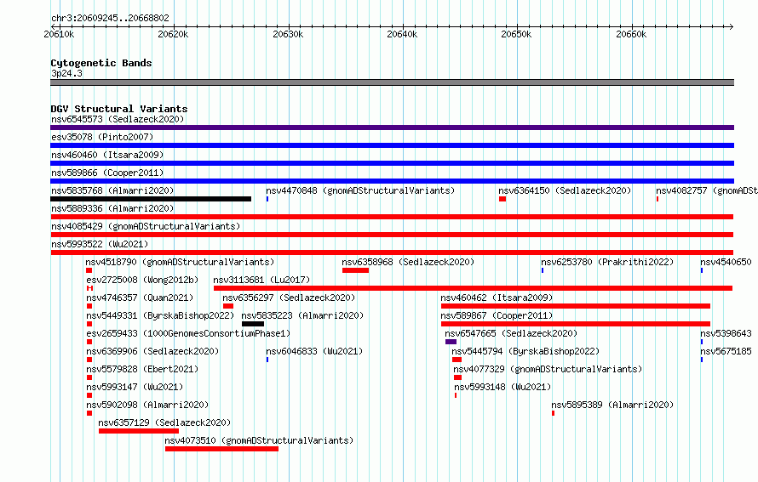Click the 20650k ruler tick label
Image resolution: width=758 pixels, height=482 pixels.
[516, 34]
